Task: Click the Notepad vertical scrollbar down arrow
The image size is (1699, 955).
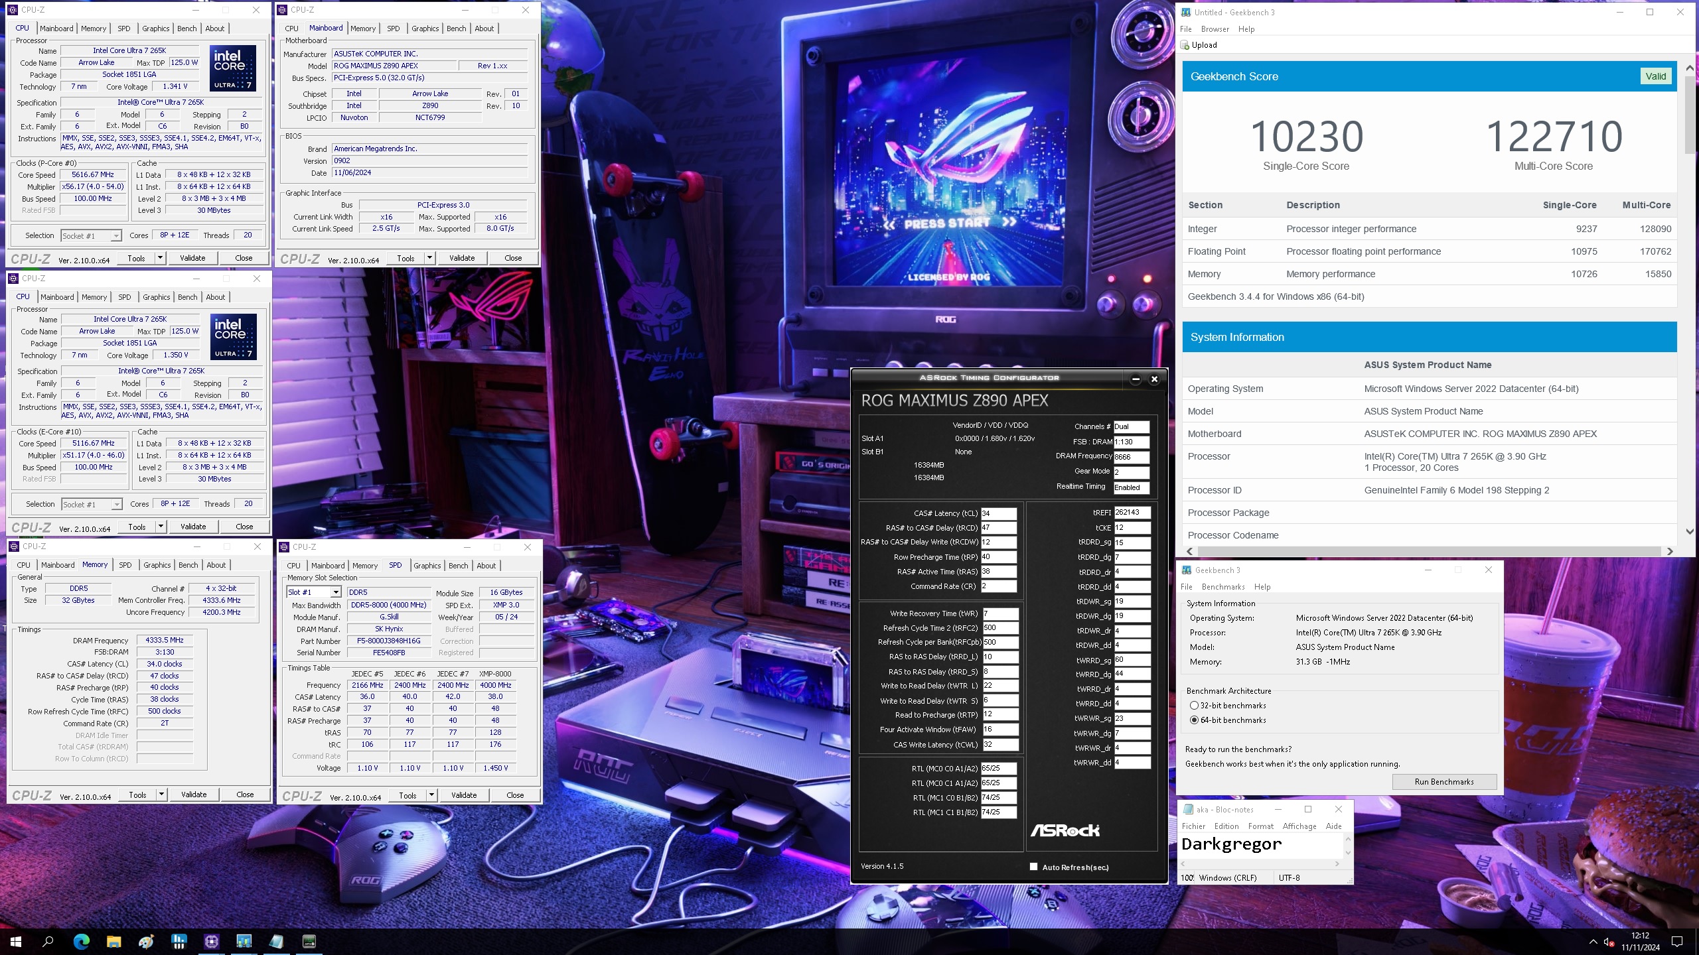Action: tap(1348, 853)
